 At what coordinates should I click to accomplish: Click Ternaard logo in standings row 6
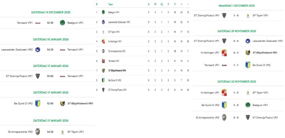pyautogui.click(x=103, y=61)
